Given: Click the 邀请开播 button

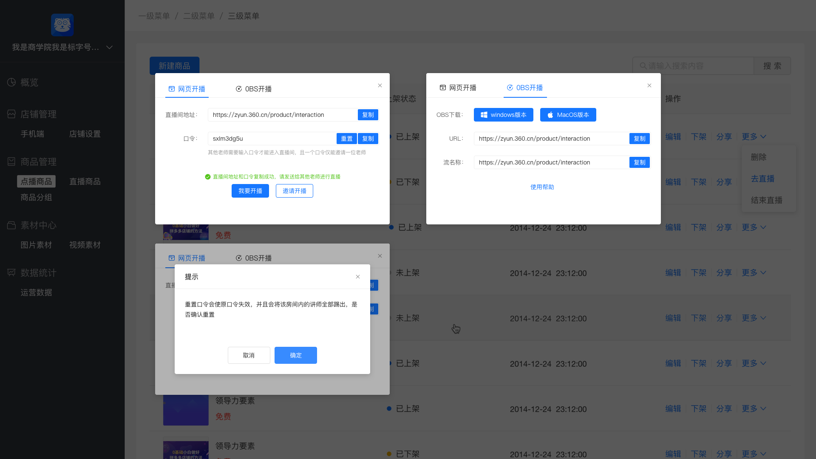Looking at the screenshot, I should [295, 191].
